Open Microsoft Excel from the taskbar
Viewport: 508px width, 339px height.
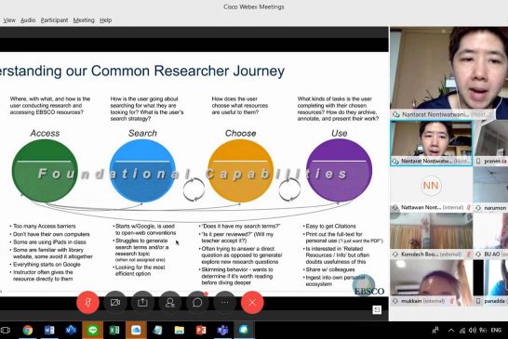pyautogui.click(x=114, y=330)
